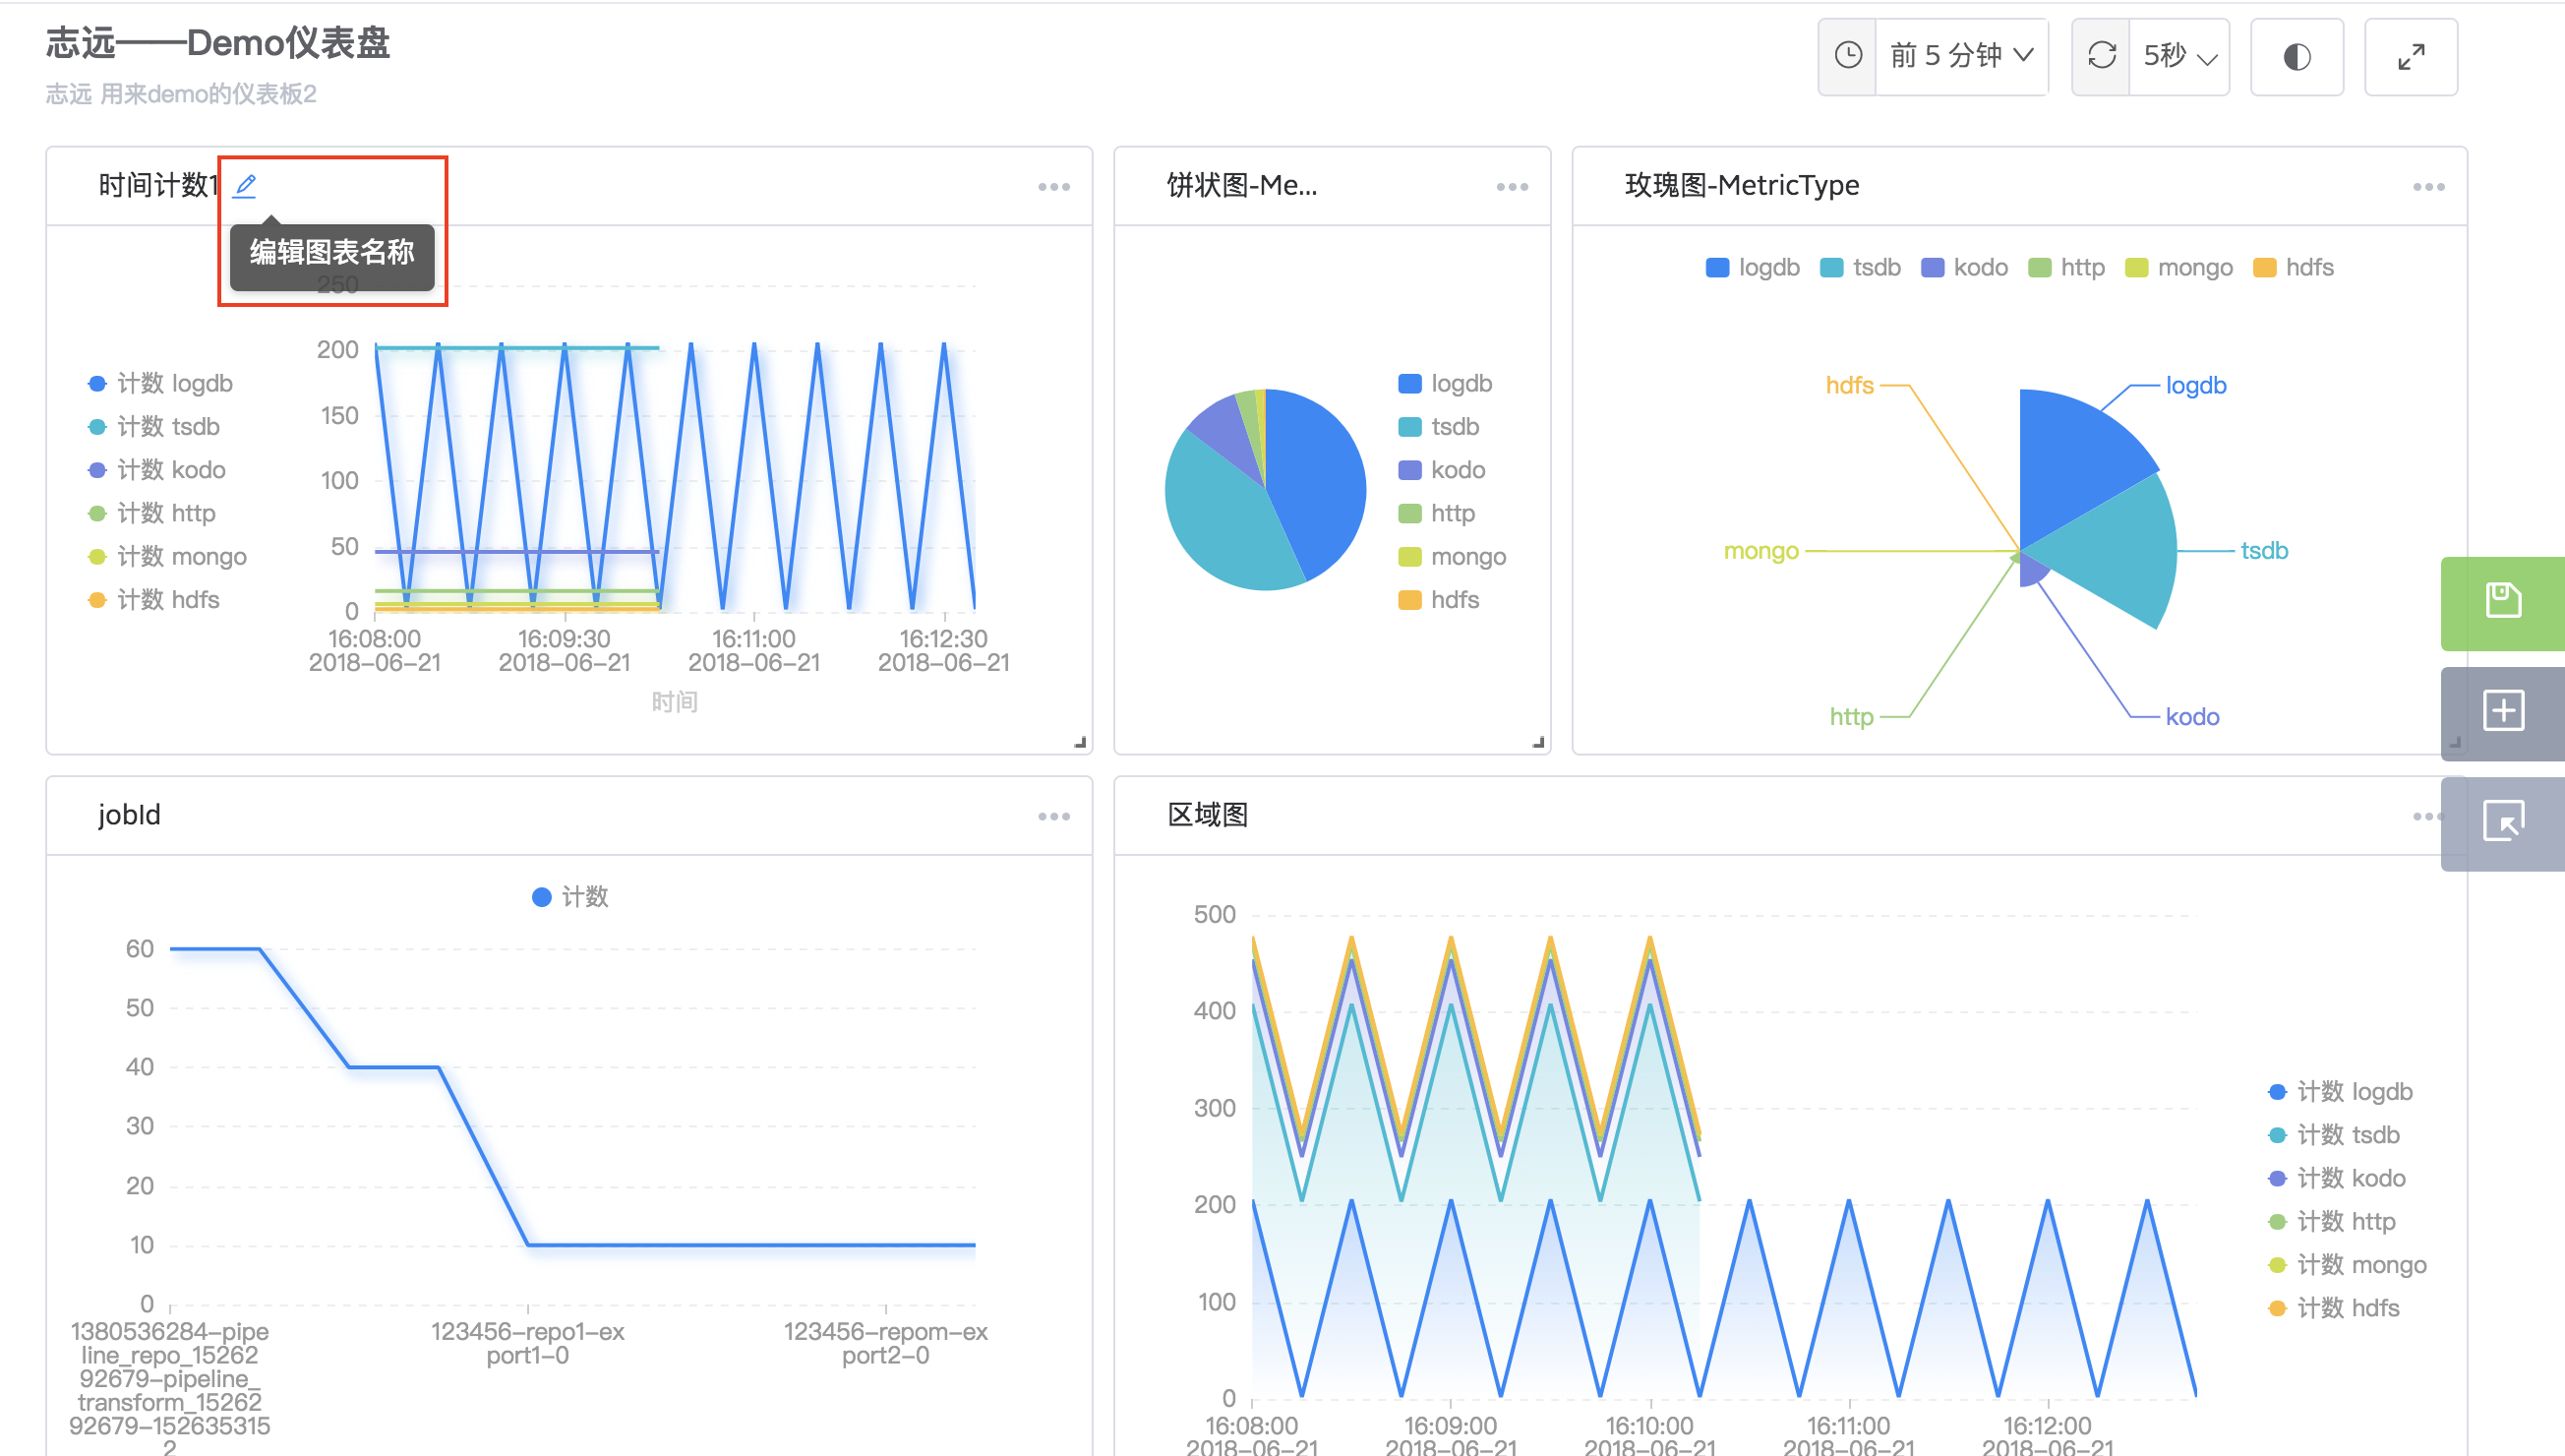
Task: Open the 5秒 refresh interval dropdown
Action: point(2179,56)
